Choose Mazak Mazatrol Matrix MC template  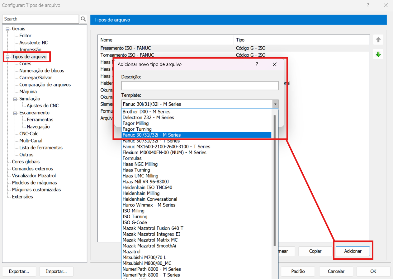click(196, 240)
